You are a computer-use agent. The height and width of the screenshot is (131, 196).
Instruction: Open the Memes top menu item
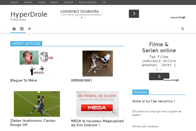[54, 2]
